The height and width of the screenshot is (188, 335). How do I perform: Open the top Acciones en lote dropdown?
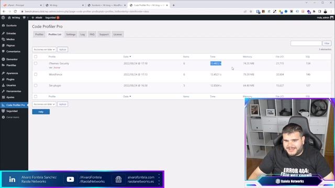point(44,50)
